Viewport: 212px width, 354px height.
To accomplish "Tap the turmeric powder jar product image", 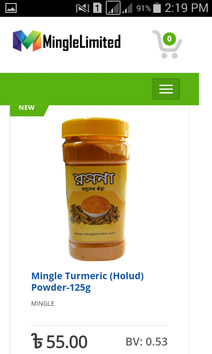I will point(95,189).
